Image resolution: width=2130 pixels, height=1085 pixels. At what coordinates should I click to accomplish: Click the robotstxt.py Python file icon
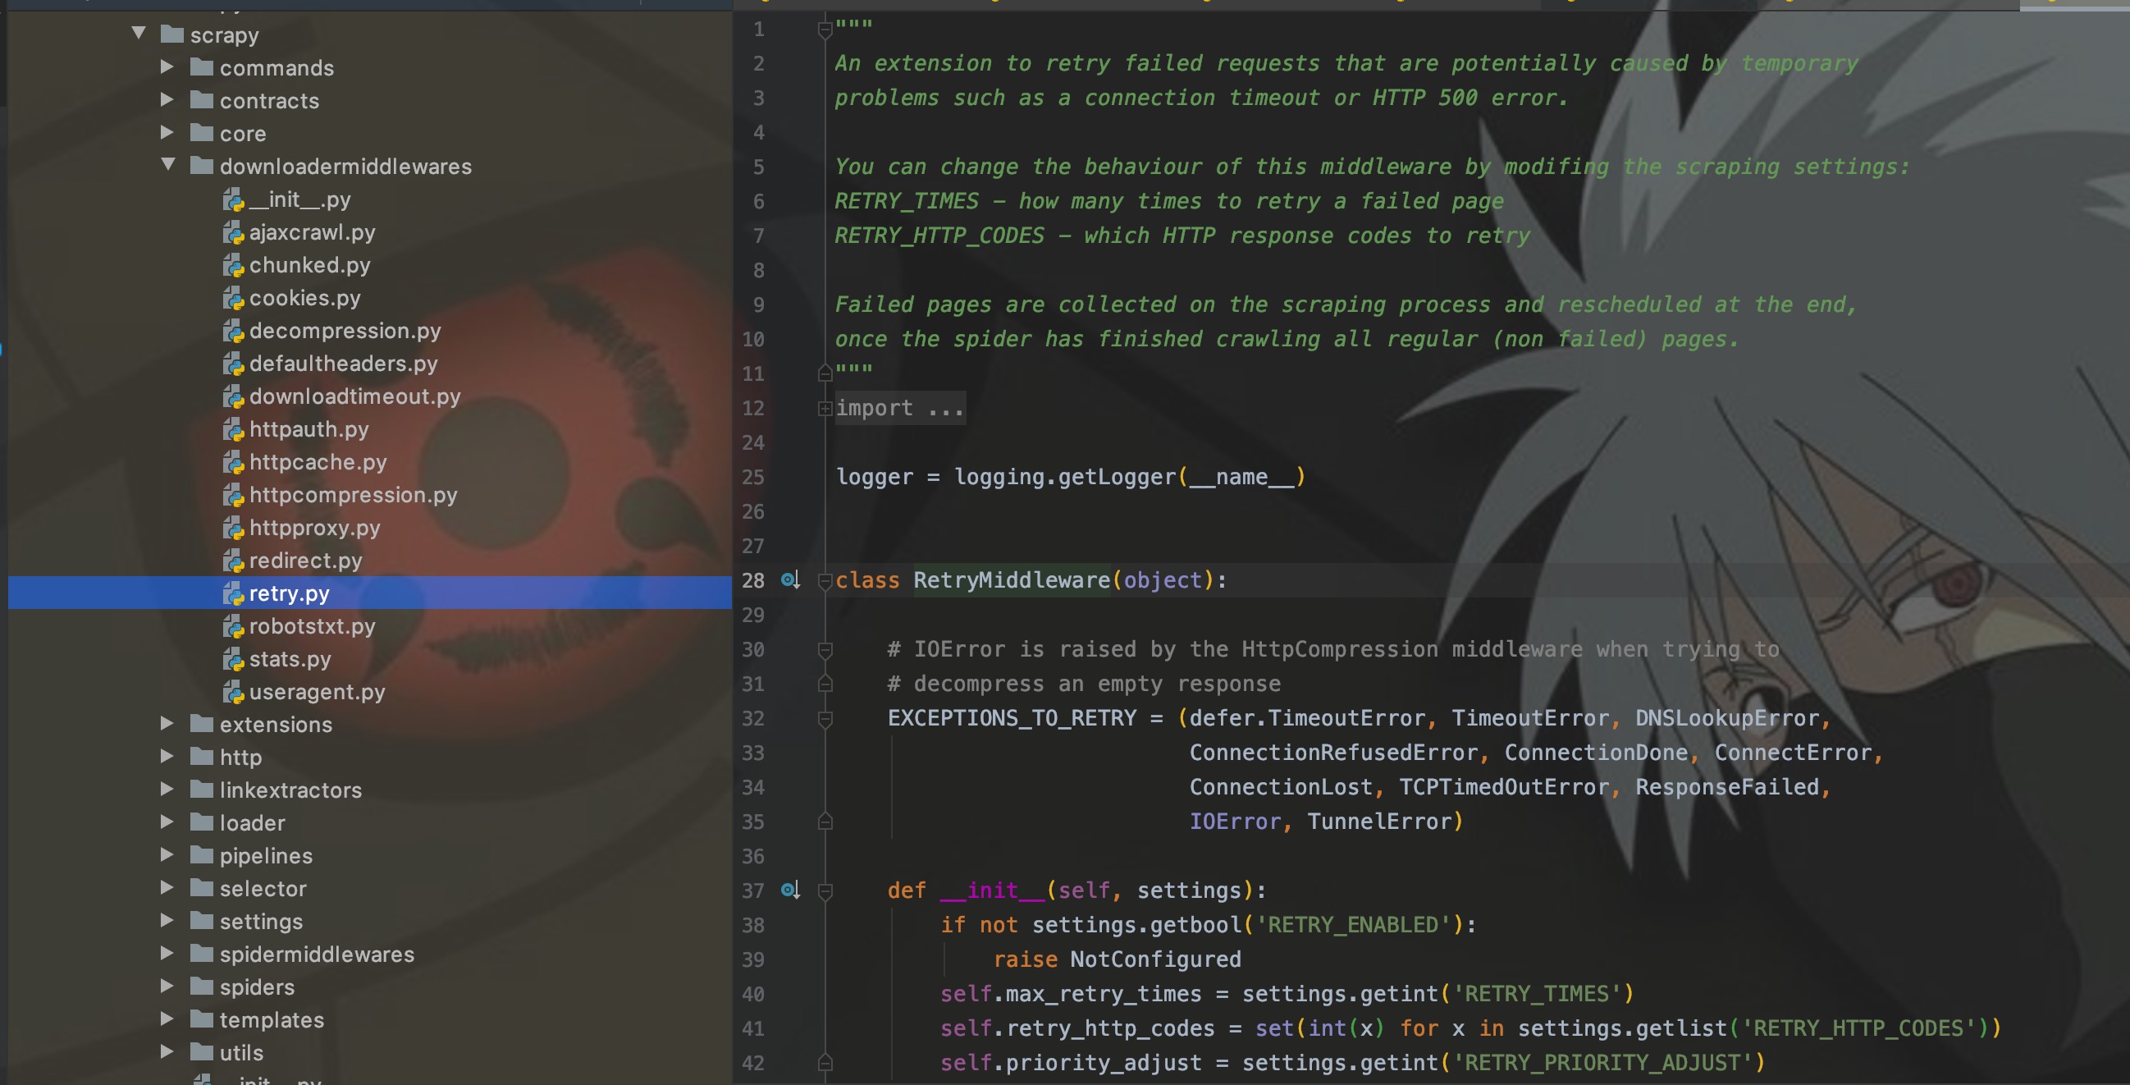[233, 627]
